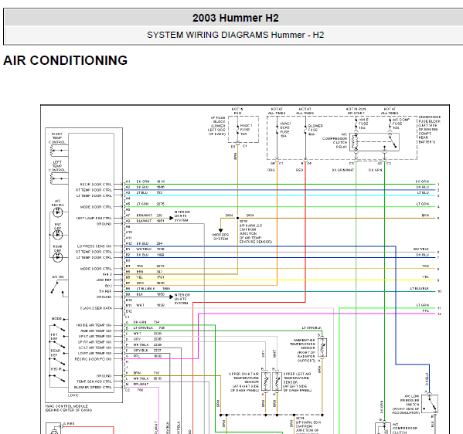
Task: Click pin A2 DK BLU wire label
Action: tap(143, 187)
